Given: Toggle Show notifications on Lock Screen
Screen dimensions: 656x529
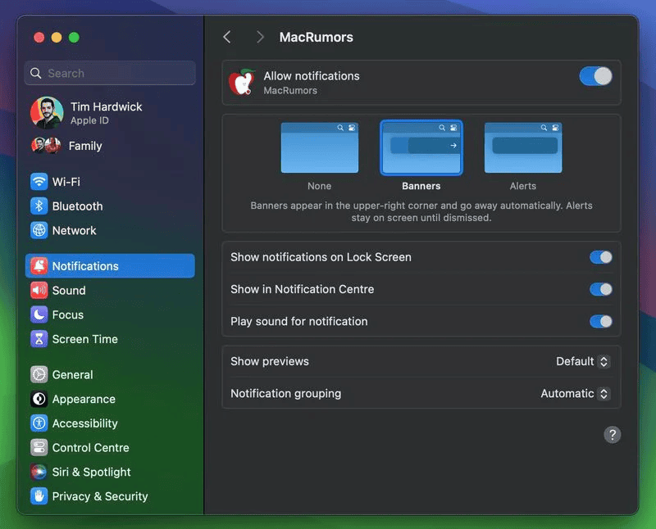Looking at the screenshot, I should click(600, 257).
